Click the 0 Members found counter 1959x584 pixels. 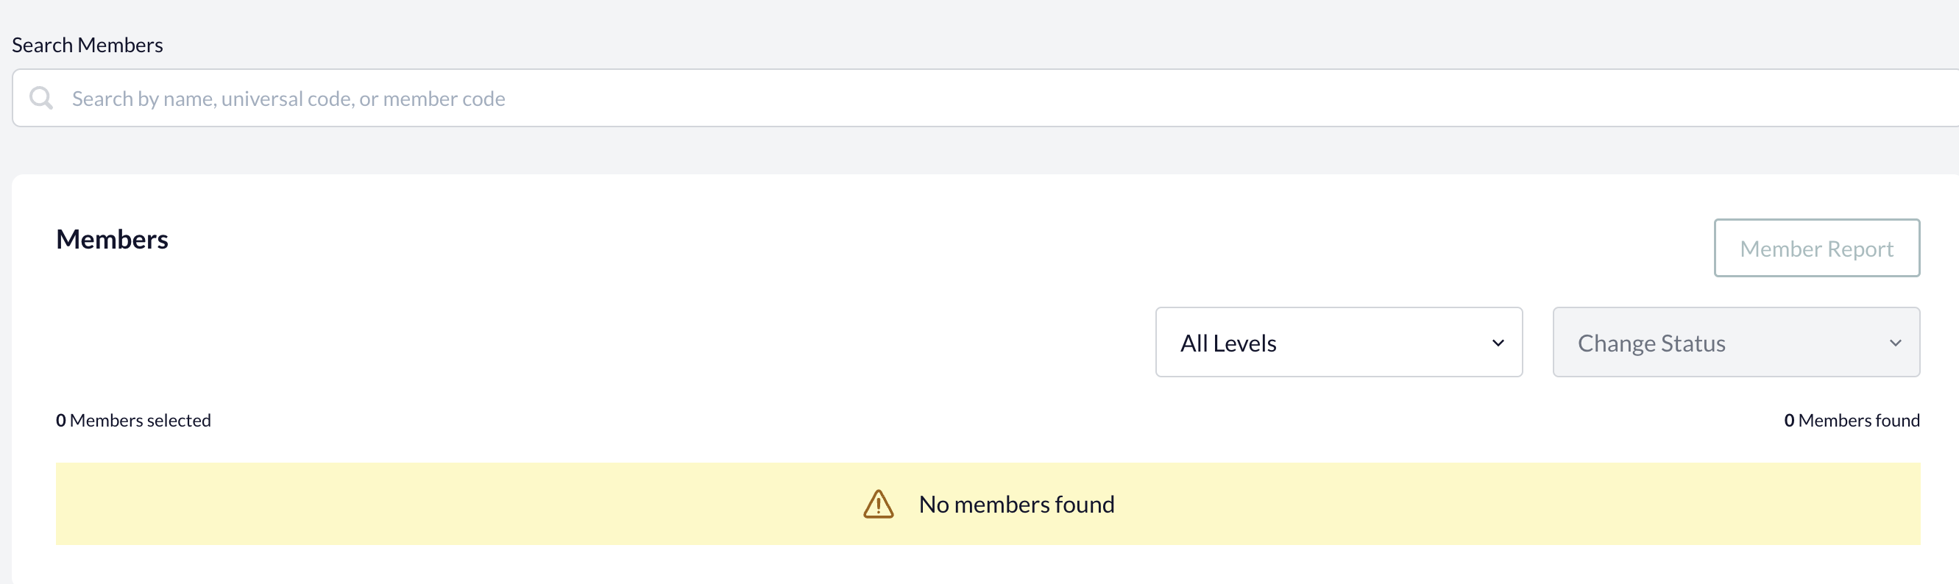[x=1852, y=421]
